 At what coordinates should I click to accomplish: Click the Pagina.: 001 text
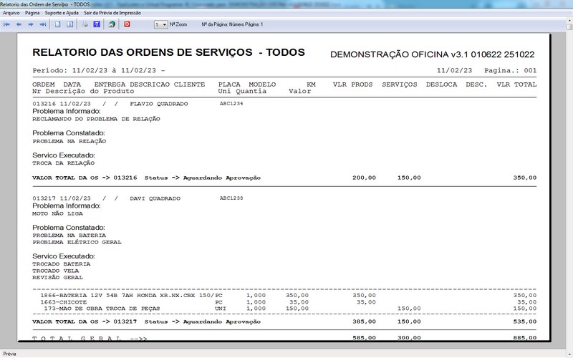(511, 70)
